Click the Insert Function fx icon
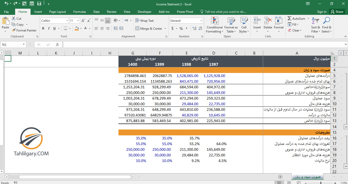 click(x=57, y=45)
